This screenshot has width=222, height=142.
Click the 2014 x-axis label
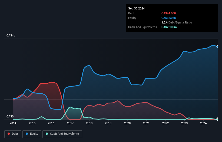pos(13,123)
